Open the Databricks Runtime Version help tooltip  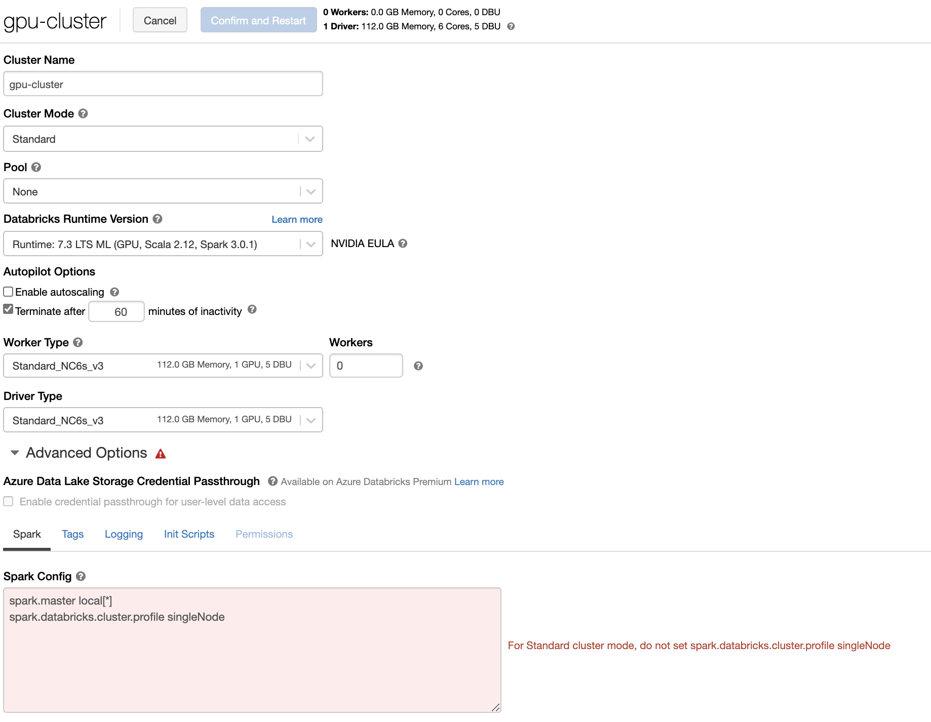(x=158, y=219)
